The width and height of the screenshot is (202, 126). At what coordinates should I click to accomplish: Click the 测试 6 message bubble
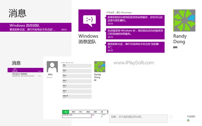(x=77, y=92)
